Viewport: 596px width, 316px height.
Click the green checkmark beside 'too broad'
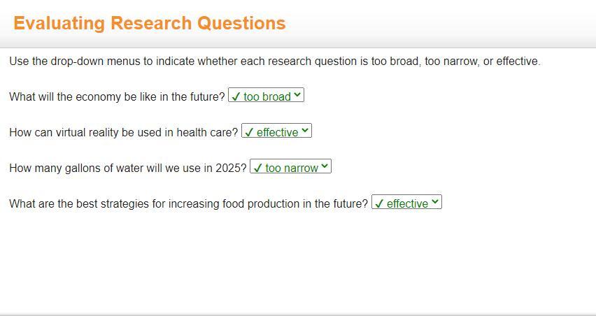[236, 96]
